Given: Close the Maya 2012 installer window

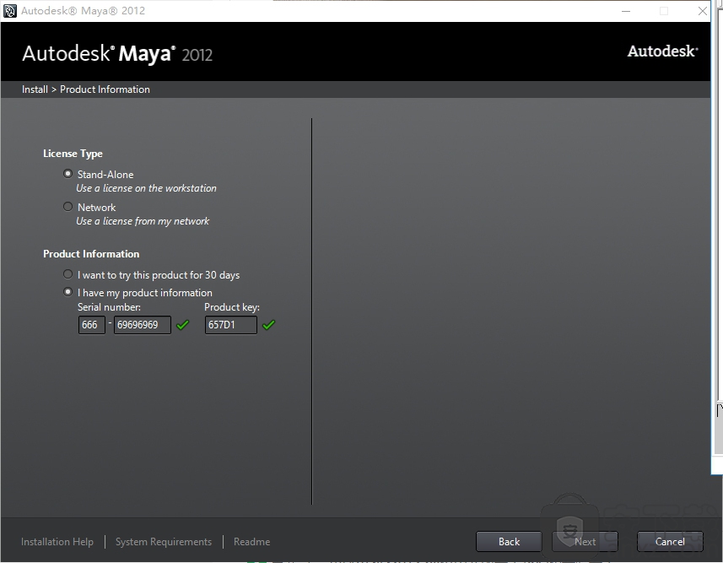Looking at the screenshot, I should [x=703, y=11].
